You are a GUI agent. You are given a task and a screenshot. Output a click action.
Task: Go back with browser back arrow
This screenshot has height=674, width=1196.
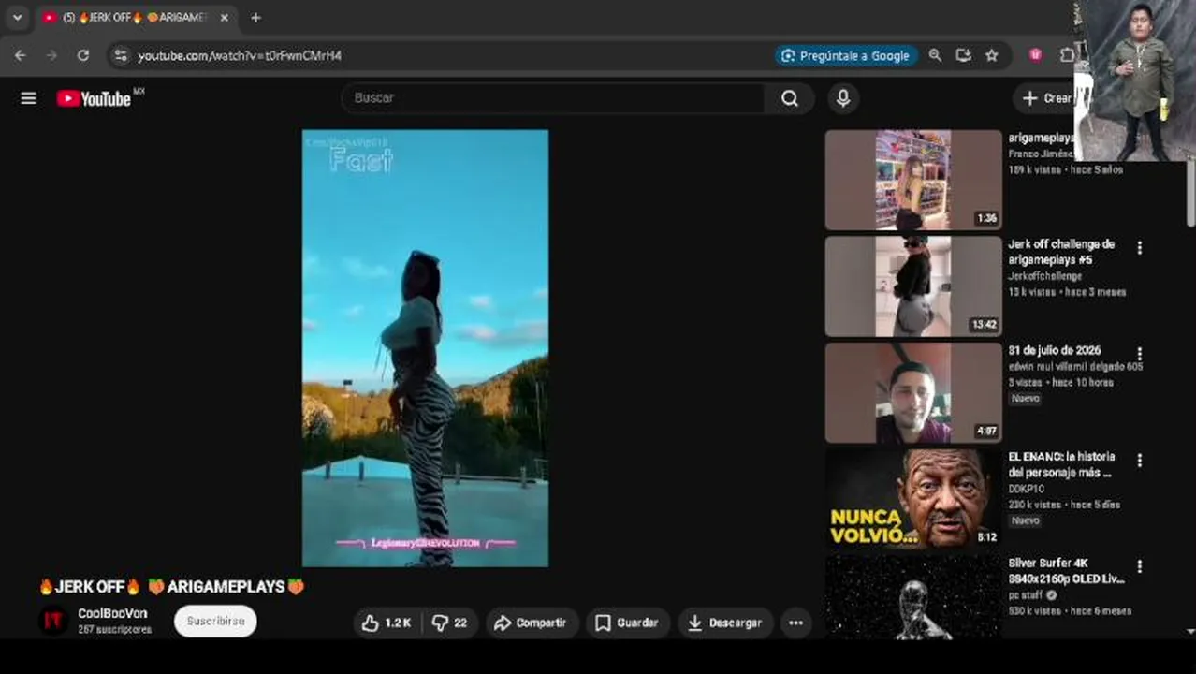click(21, 55)
